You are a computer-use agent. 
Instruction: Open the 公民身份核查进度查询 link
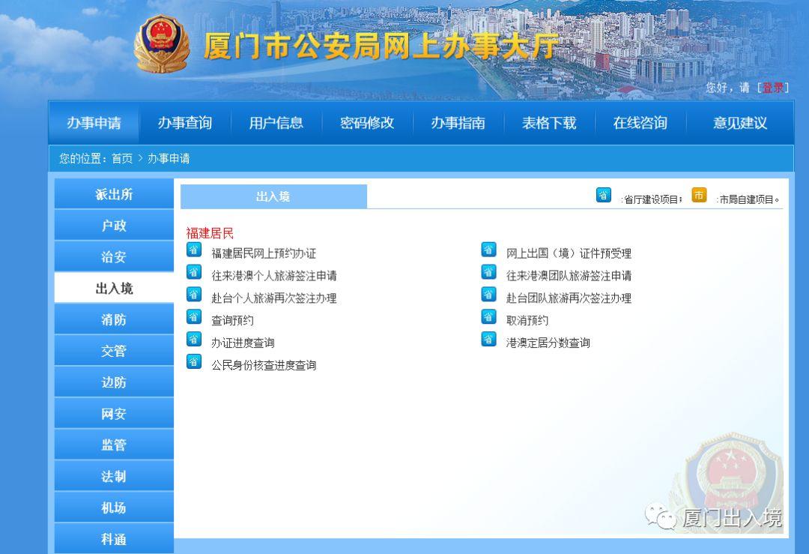click(x=264, y=365)
